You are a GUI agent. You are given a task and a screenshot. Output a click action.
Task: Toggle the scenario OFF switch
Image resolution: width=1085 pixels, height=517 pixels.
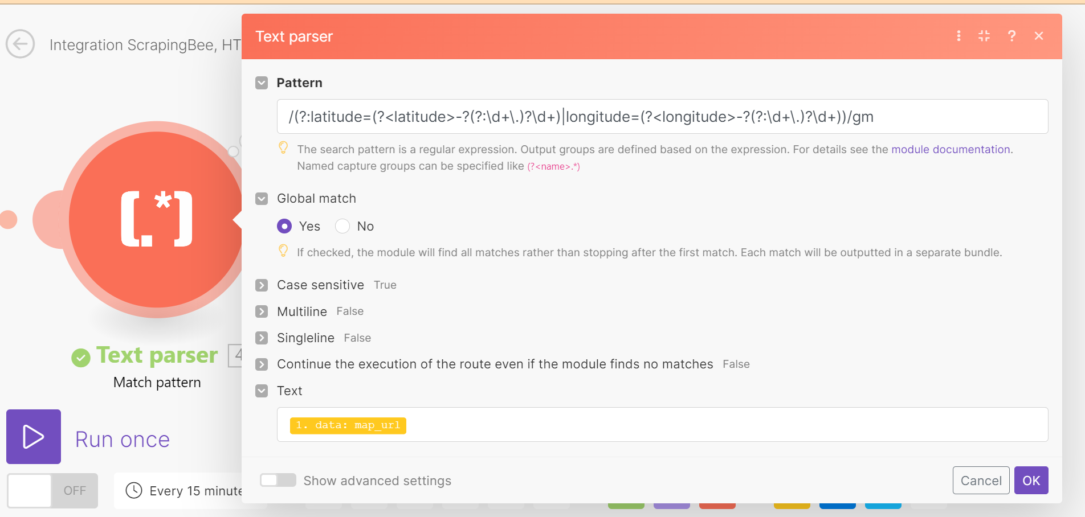coord(52,490)
